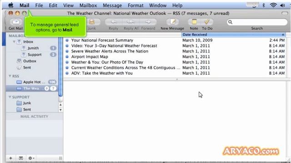Viewport: 291px width, 163px height.
Task: Select the Jsmith inbox
Action: coord(33,48)
